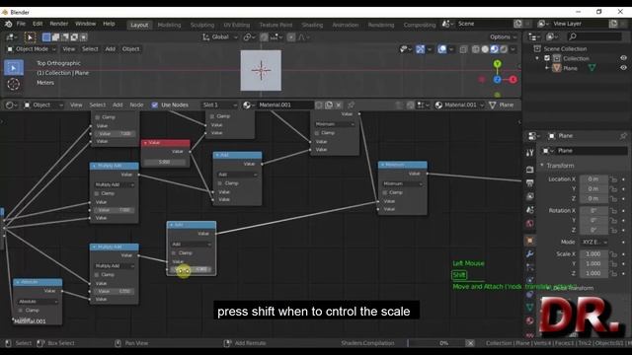
Task: Toggle the Use Nodes checkbox
Action: pyautogui.click(x=155, y=106)
